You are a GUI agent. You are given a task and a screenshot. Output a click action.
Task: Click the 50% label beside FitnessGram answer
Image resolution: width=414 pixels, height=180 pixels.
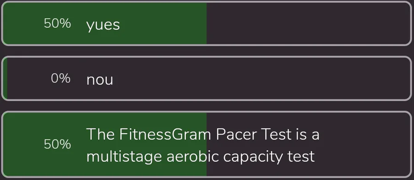(x=57, y=145)
